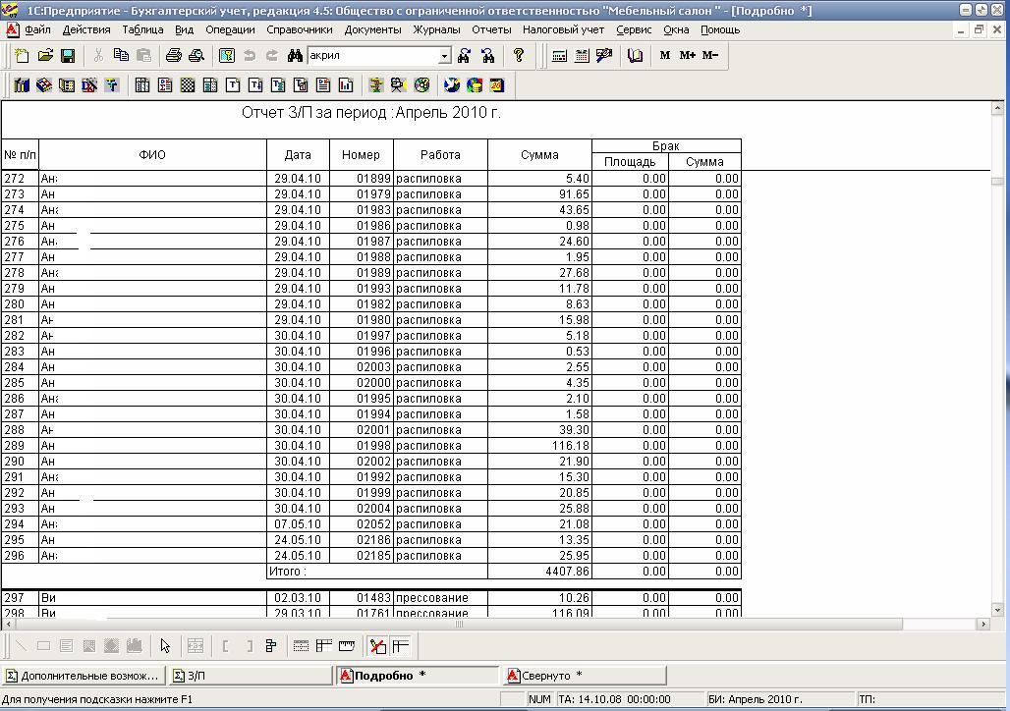Click the Save floppy disk icon
The width and height of the screenshot is (1010, 711).
tap(68, 56)
